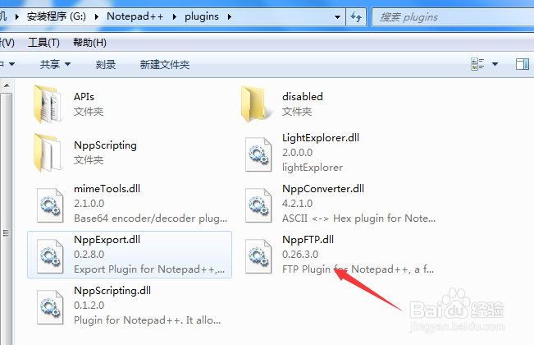Expand the arrow after plugins in path
This screenshot has width=534, height=345.
pyautogui.click(x=230, y=16)
